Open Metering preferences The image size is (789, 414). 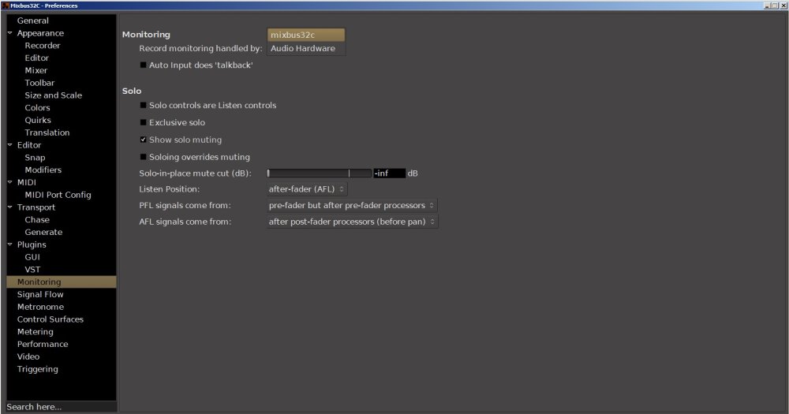[36, 331]
